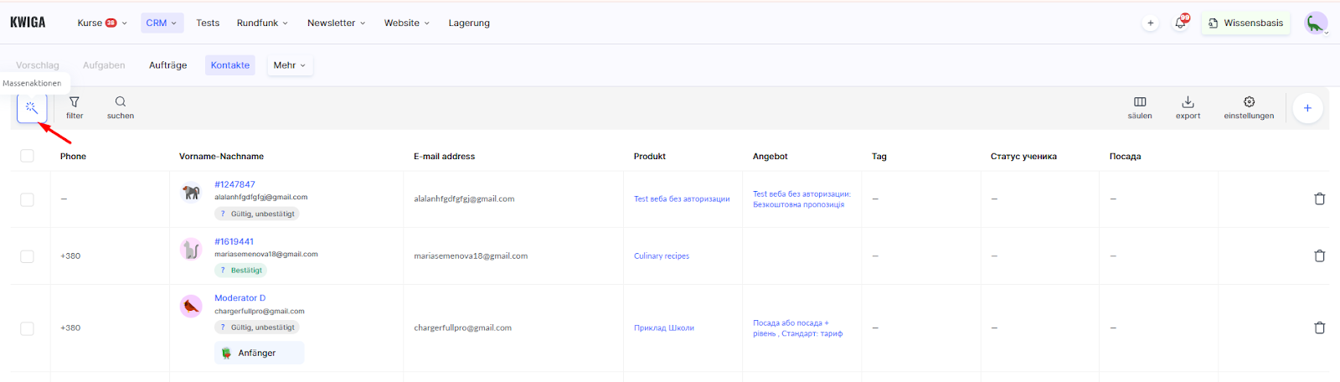Open the Mehr dropdown
The height and width of the screenshot is (382, 1340).
[x=289, y=65]
